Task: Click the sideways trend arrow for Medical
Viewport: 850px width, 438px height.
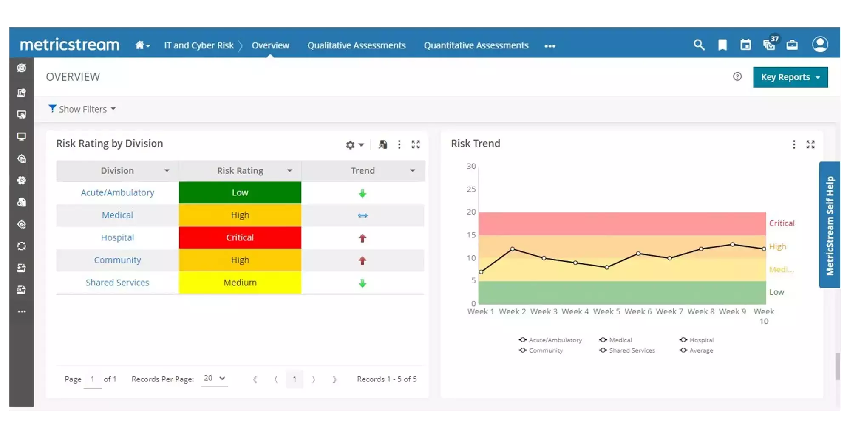Action: [363, 216]
